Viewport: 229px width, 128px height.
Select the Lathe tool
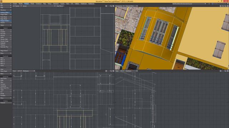[x=6, y=37]
